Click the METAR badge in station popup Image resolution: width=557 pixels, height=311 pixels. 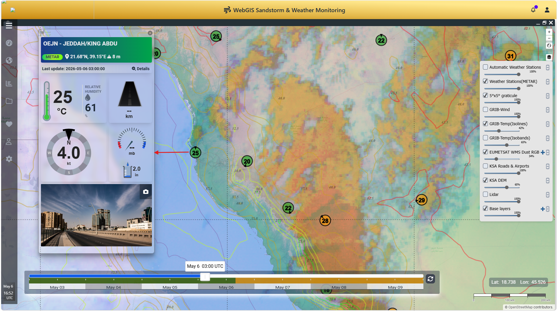coord(52,57)
